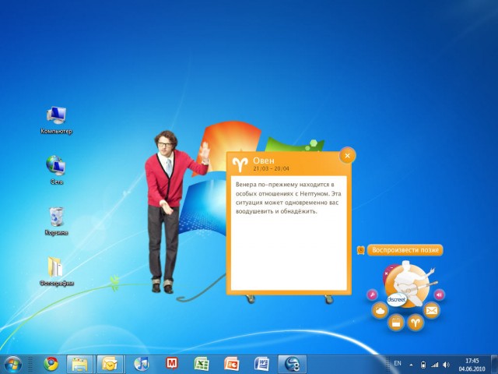498x374 pixels.
Task: Open iTunes from the taskbar
Action: tap(142, 364)
